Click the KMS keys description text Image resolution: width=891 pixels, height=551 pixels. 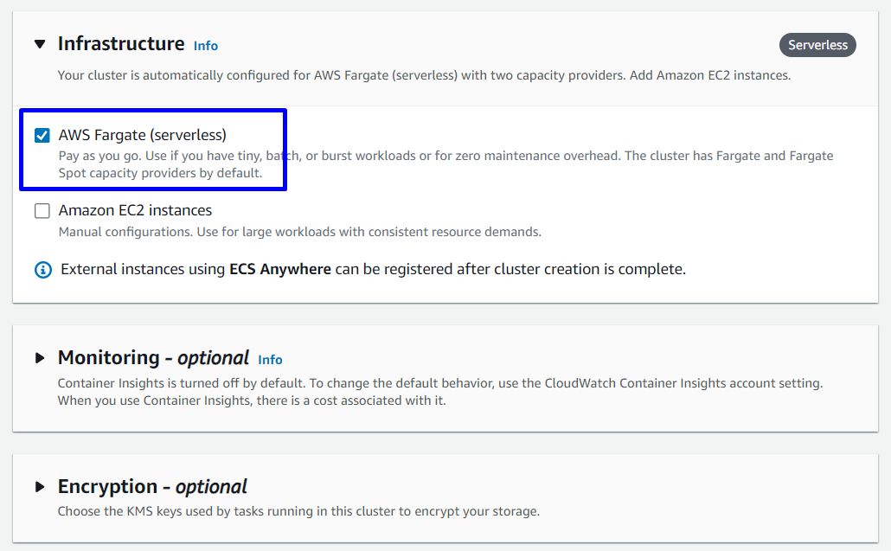[298, 511]
